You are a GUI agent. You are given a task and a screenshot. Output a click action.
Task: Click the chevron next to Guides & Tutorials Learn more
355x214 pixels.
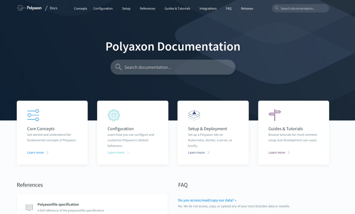289,152
